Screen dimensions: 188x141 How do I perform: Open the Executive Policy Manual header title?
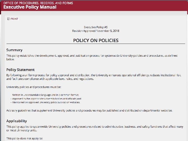coord(30,7)
